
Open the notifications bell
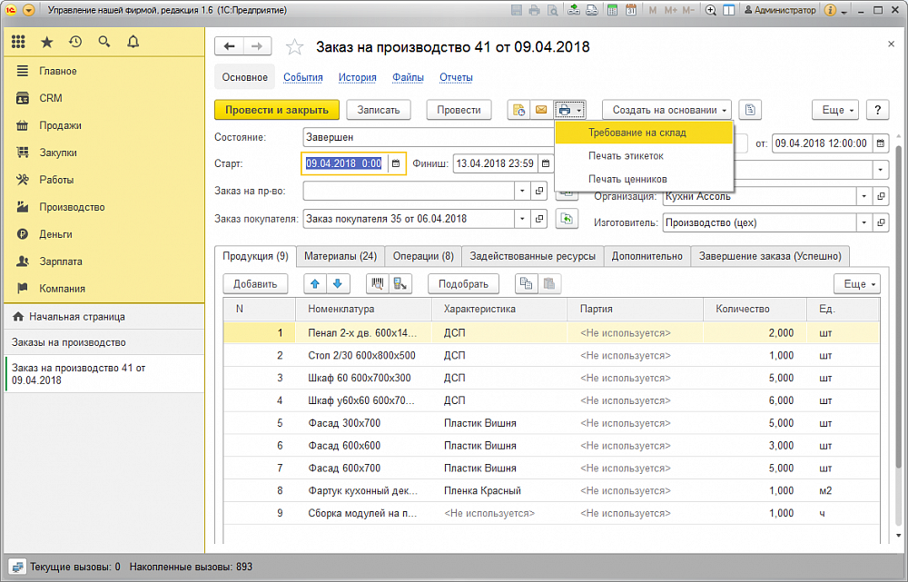(133, 42)
